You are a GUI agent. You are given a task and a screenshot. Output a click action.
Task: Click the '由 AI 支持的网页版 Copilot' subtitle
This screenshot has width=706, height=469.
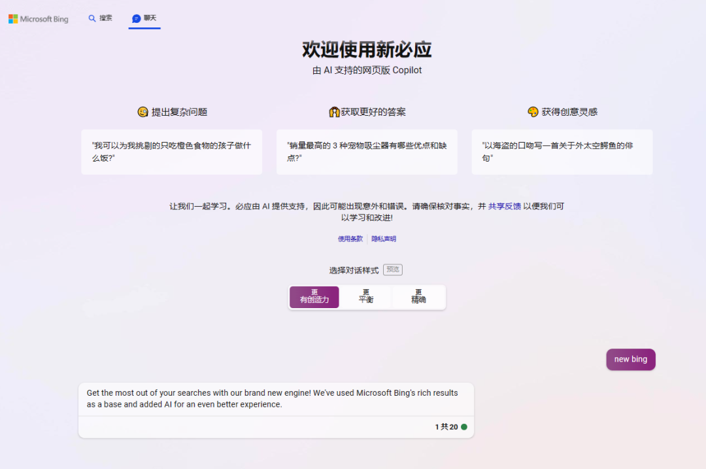[x=367, y=70]
